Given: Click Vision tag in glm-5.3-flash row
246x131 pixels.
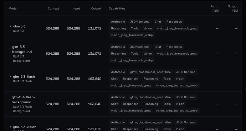Looking at the screenshot, I should 180,79.
